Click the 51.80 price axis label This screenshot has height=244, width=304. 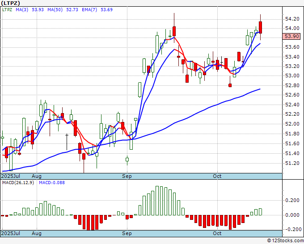pyautogui.click(x=292, y=134)
